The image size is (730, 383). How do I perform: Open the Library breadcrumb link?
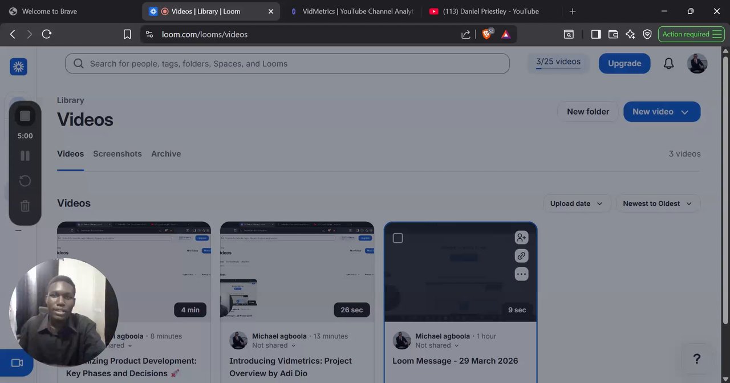tap(71, 100)
